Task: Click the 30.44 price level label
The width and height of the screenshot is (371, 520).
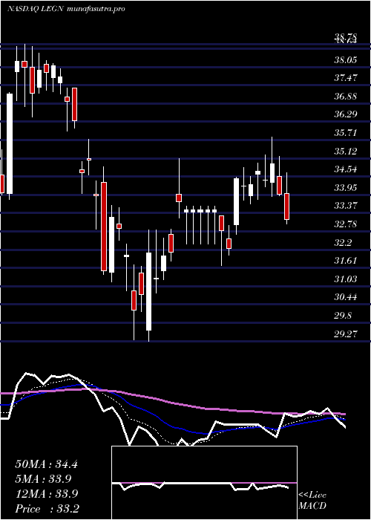Action: tap(346, 297)
